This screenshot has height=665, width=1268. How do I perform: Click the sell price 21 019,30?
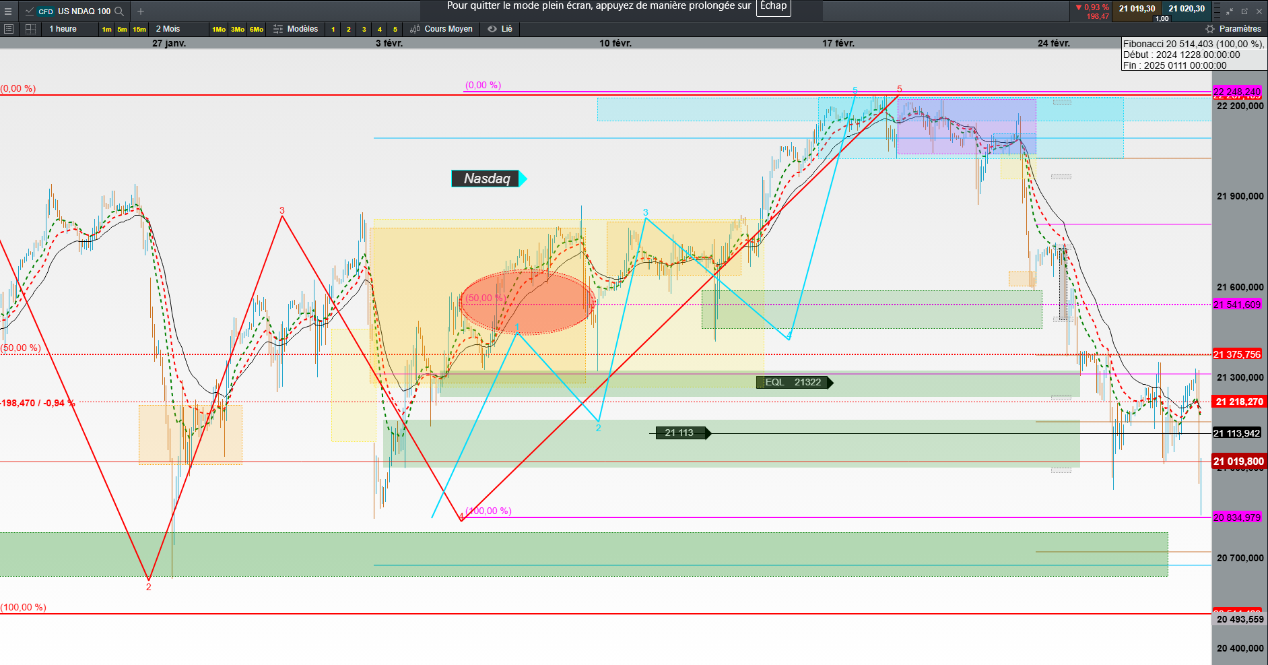[1137, 9]
